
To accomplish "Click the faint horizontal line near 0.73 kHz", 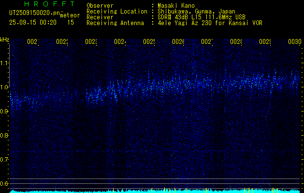I will pos(155,151).
